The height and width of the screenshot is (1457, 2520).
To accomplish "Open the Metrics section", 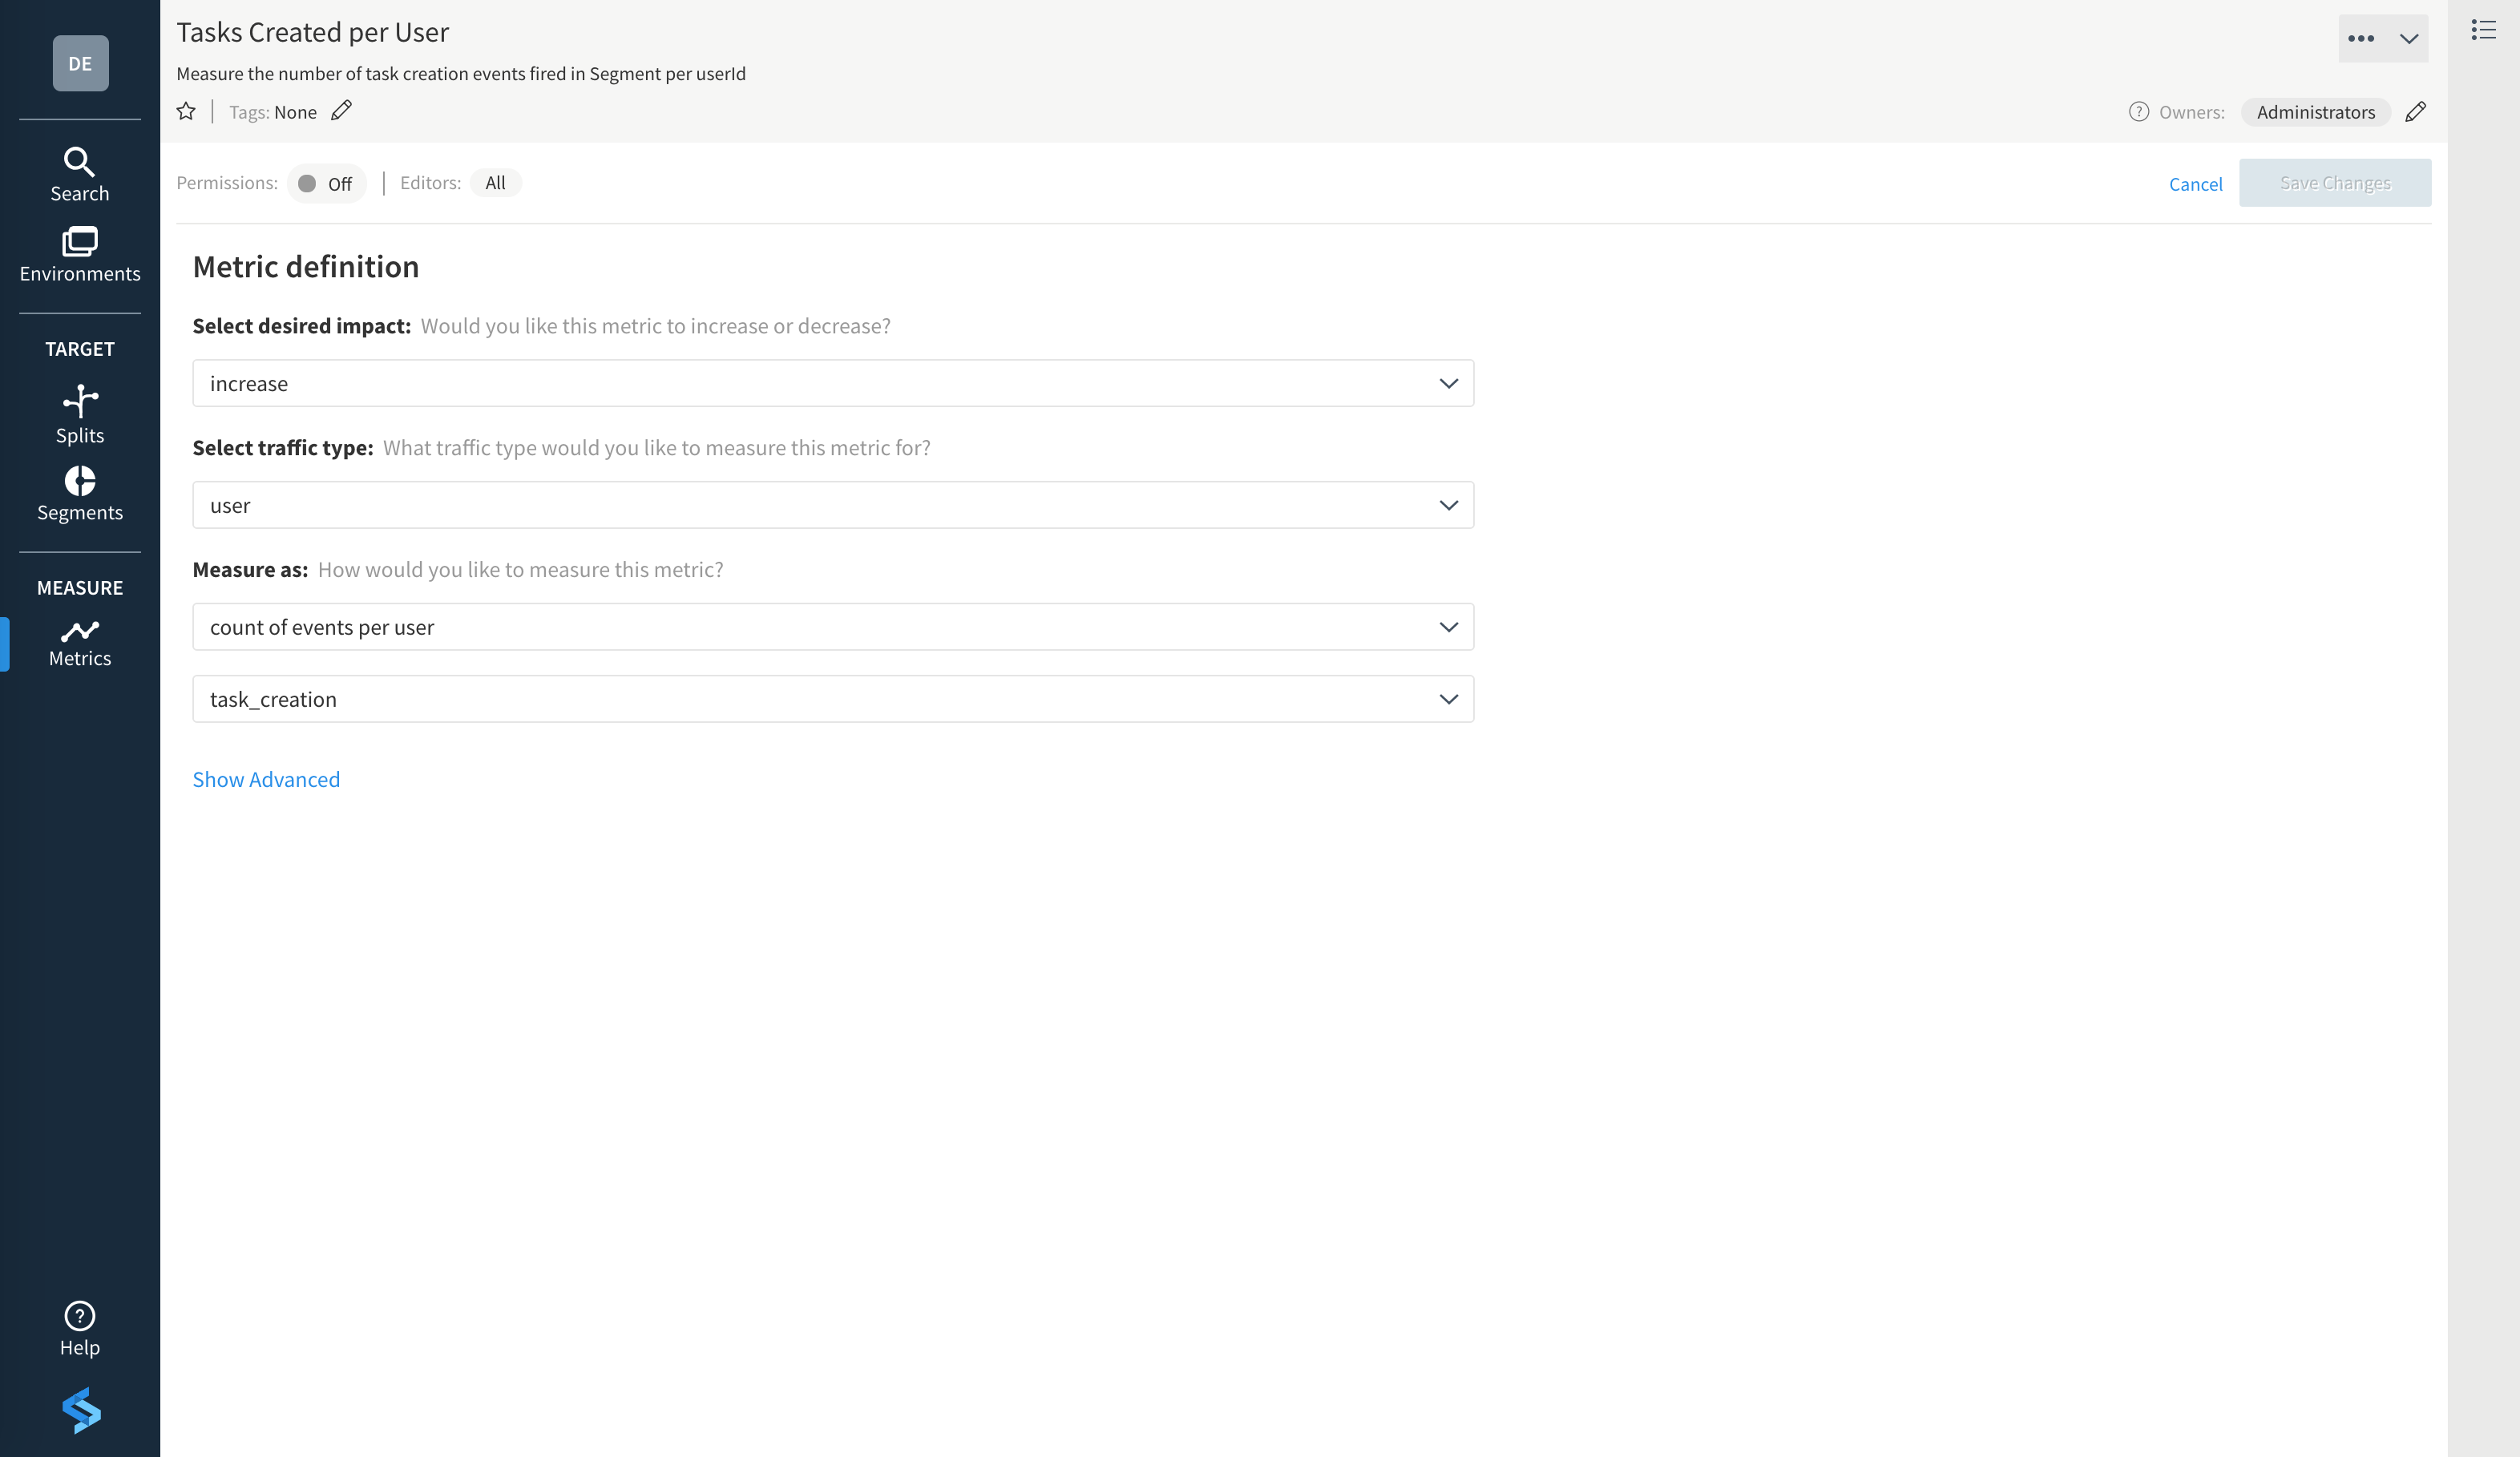I will (x=80, y=644).
